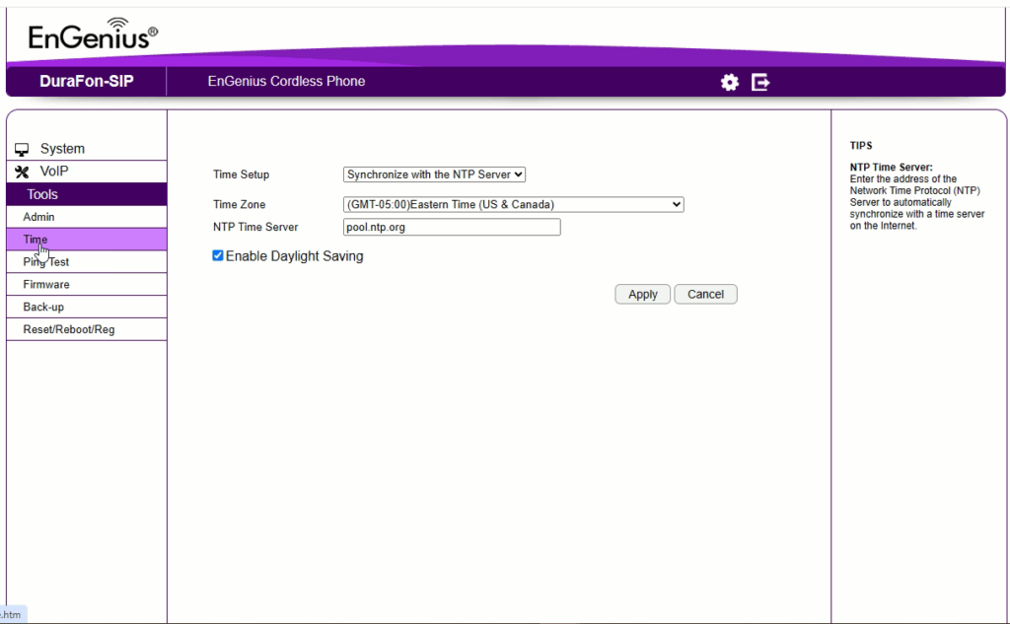The height and width of the screenshot is (624, 1010).
Task: Click the EnGenius logo
Action: (93, 35)
